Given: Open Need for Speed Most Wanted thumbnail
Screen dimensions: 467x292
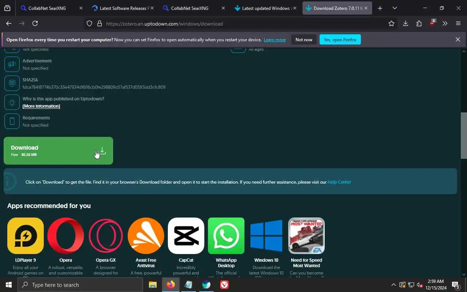Looking at the screenshot, I should [x=306, y=236].
